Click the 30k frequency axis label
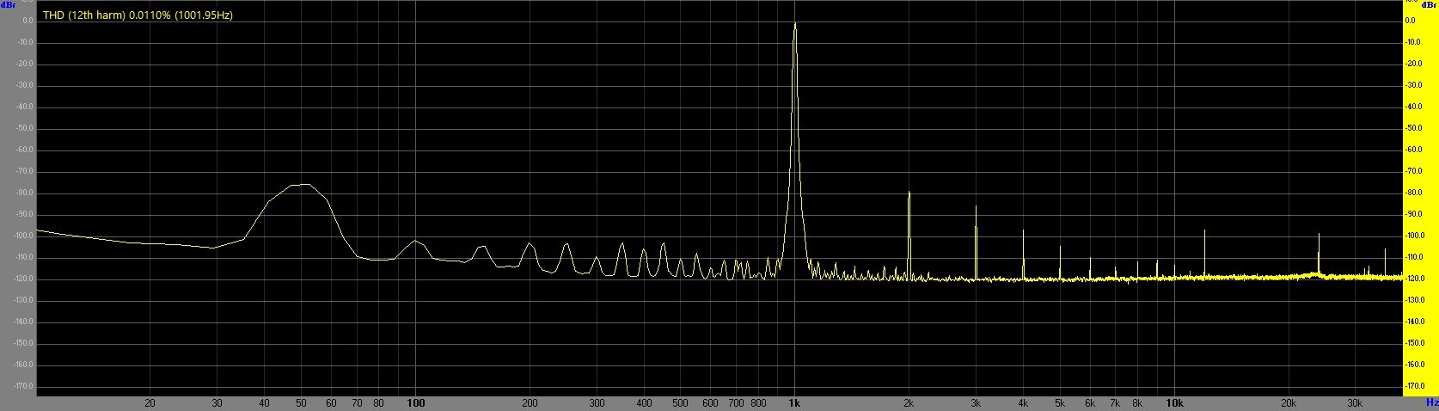Viewport: 1439px width, 411px height. (x=1355, y=402)
